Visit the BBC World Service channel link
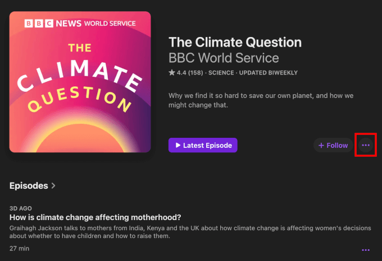 [x=224, y=58]
